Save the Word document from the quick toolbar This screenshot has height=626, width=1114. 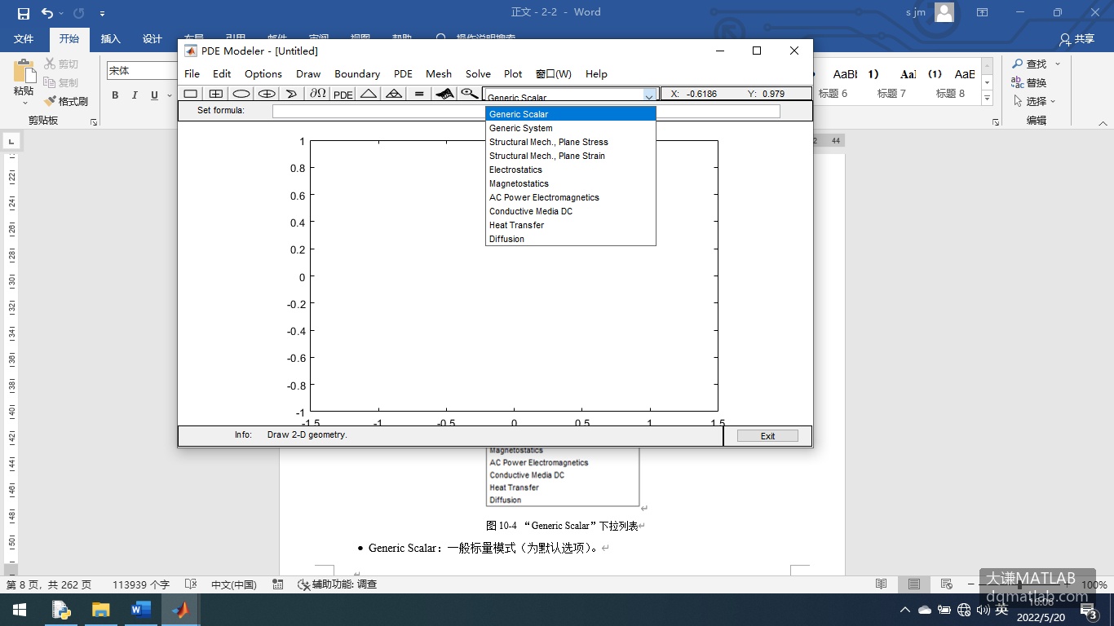point(23,13)
